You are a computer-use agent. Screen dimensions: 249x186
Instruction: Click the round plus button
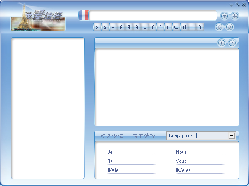click(x=235, y=16)
